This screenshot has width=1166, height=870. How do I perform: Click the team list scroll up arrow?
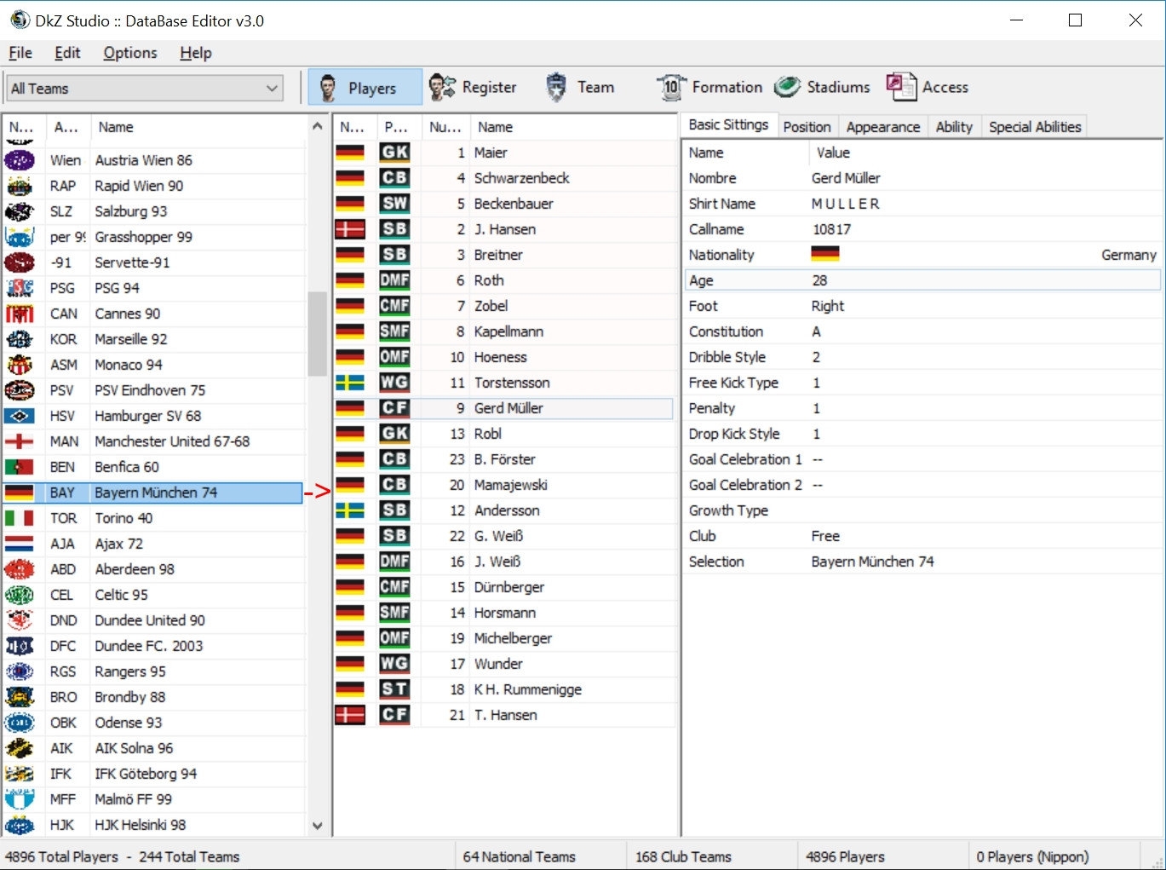click(318, 126)
